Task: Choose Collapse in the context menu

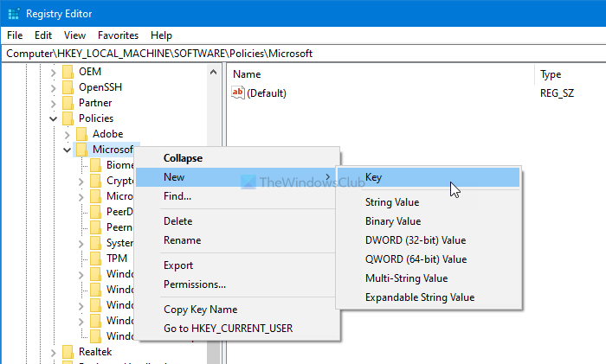Action: coord(237,158)
